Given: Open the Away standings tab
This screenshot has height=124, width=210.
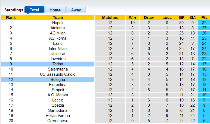Looking at the screenshot, I should 76,10.
